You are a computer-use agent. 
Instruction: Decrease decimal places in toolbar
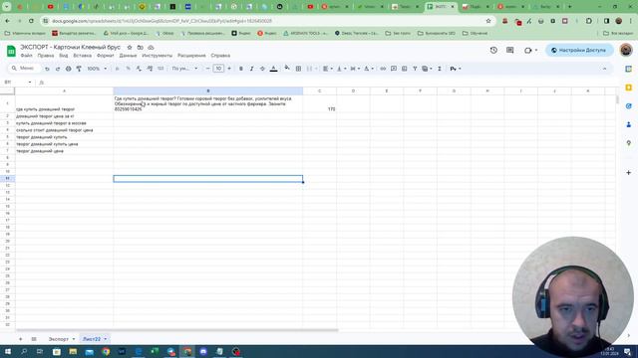point(139,69)
